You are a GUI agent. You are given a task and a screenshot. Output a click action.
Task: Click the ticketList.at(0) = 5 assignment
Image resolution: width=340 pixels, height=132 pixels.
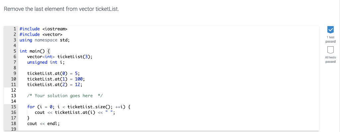[x=53, y=74]
